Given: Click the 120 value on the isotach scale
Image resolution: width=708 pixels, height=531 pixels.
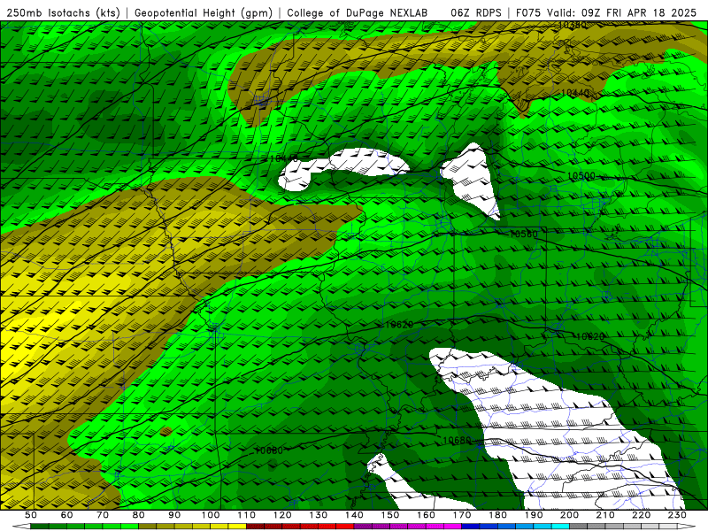Looking at the screenshot, I should [x=282, y=515].
